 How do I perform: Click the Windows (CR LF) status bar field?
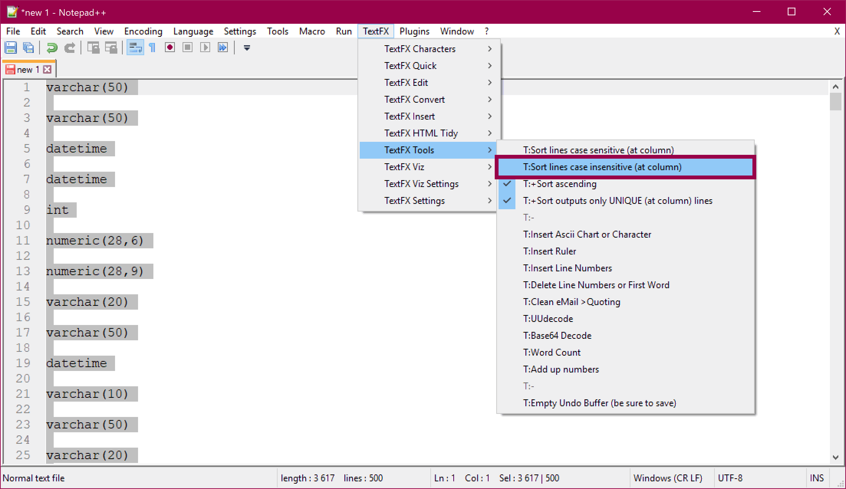[x=668, y=478]
